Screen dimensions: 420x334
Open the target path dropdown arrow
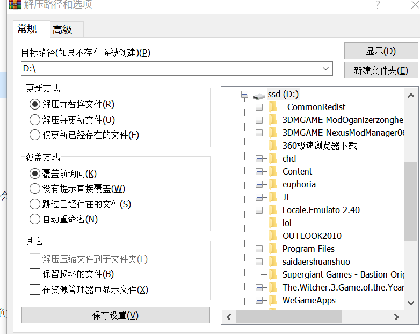pos(325,69)
